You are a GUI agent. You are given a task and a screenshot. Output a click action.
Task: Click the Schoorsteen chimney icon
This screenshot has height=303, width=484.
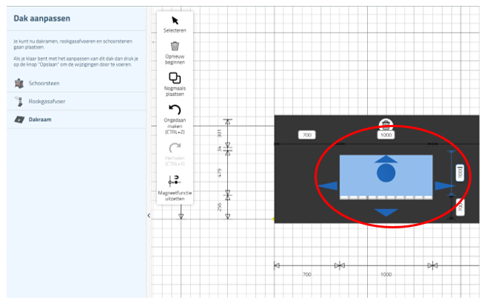pos(19,82)
